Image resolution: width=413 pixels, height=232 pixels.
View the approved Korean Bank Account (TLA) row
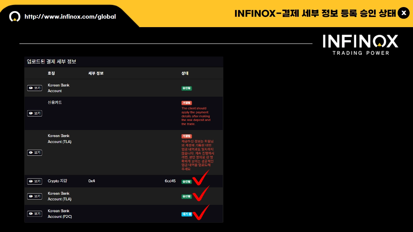point(34,196)
